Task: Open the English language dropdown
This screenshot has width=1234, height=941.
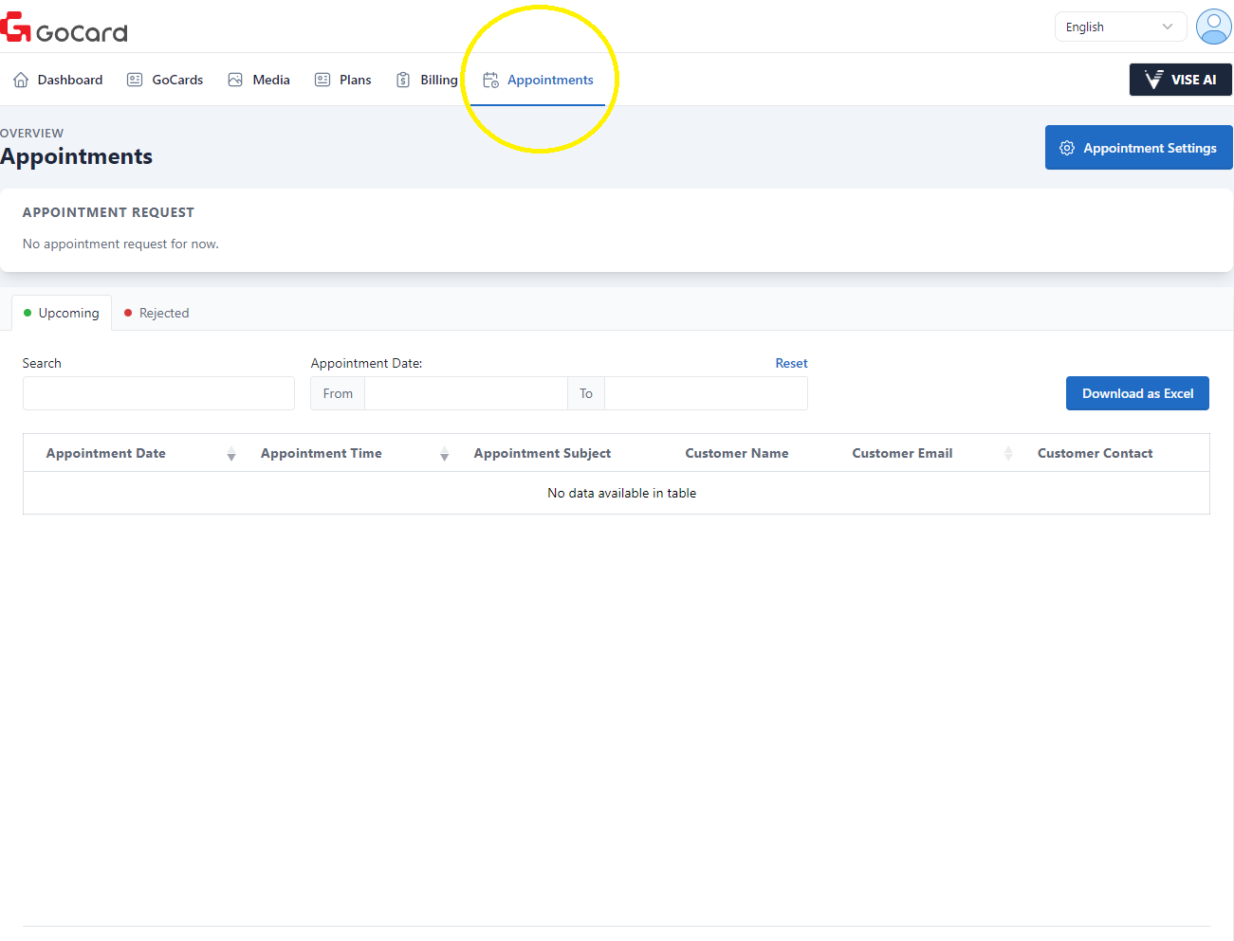Action: coord(1119,27)
